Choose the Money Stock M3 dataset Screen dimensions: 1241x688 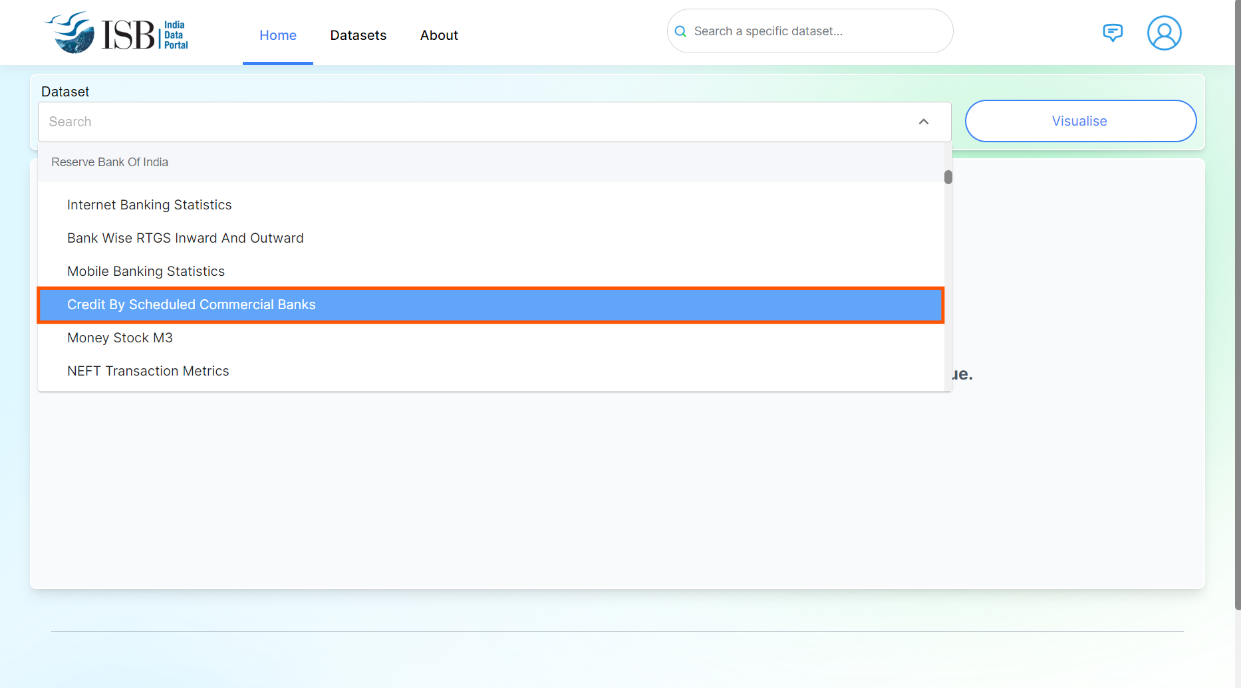tap(120, 338)
